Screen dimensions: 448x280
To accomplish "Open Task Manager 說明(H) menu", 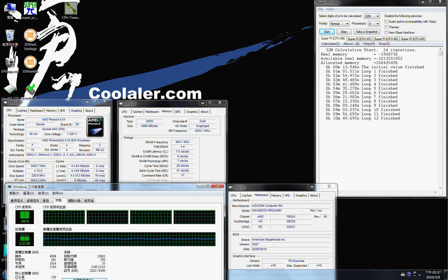I will (58, 193).
